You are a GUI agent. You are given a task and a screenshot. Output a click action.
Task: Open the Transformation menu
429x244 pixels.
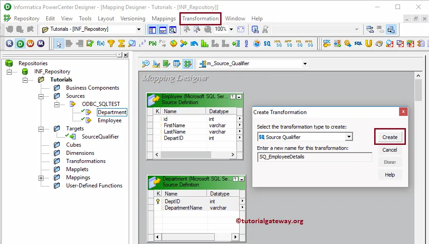coord(200,18)
